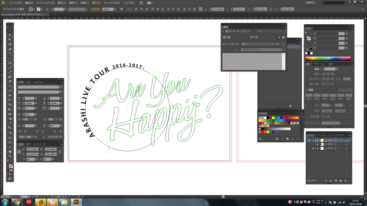Screen dimensions: 367x206
Task: Select the Lasso tool
Action: point(10,44)
